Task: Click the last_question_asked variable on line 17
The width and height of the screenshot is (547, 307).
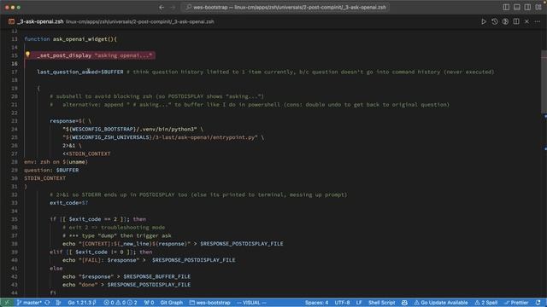Action: click(68, 72)
